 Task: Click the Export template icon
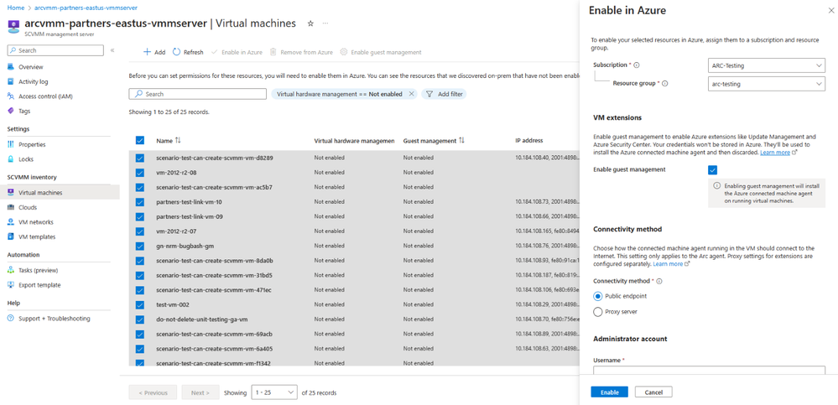point(11,285)
